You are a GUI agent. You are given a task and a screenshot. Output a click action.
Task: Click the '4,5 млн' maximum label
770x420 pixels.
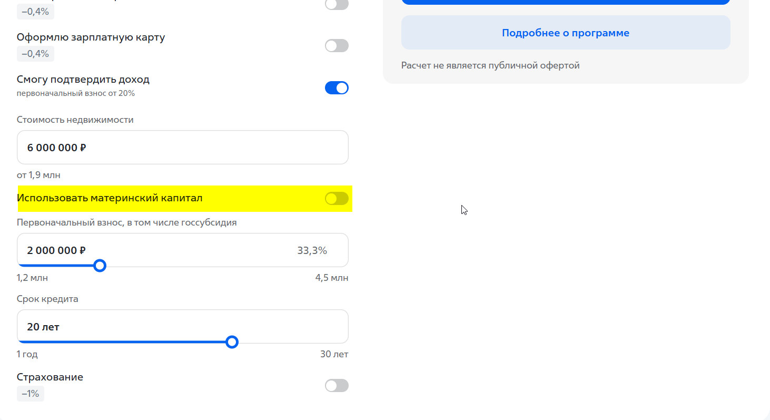[x=331, y=278]
